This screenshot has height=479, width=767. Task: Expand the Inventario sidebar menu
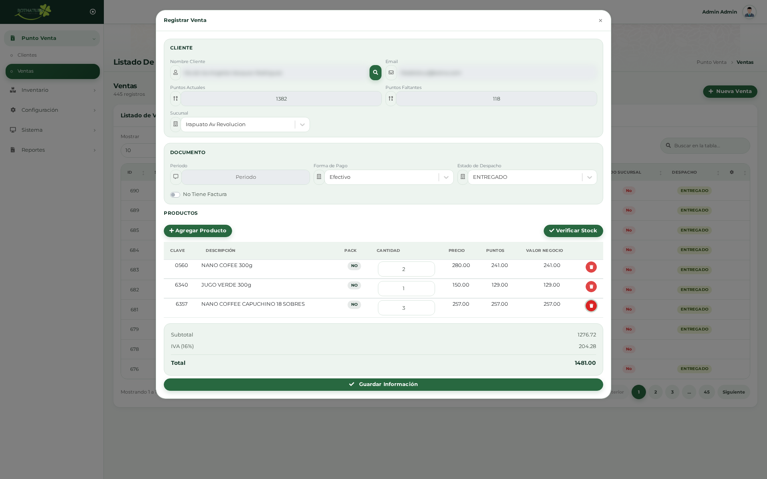[52, 90]
